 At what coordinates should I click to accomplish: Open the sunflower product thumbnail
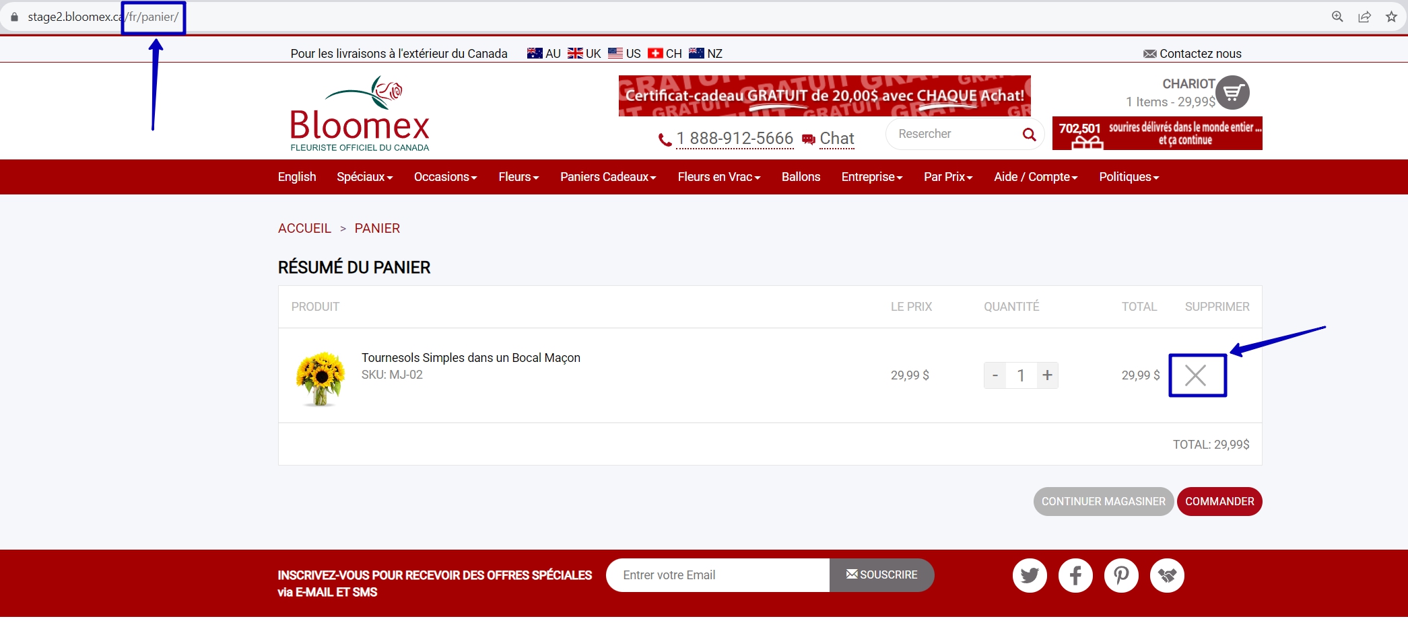(x=321, y=378)
